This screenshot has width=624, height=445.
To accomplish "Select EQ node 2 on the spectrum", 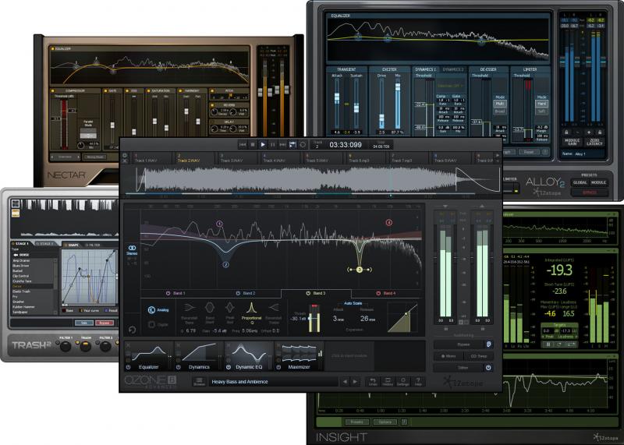I will tap(225, 264).
